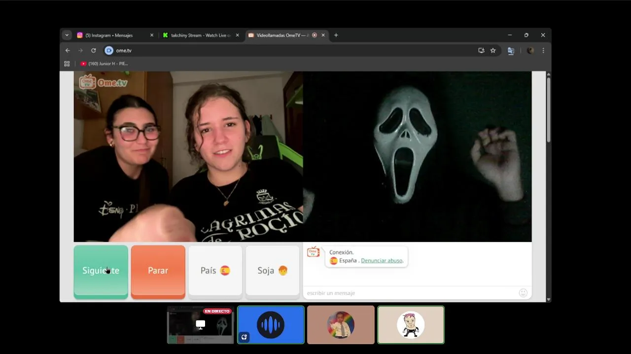This screenshot has width=631, height=354.
Task: Reload the ome.tv page
Action: [93, 51]
